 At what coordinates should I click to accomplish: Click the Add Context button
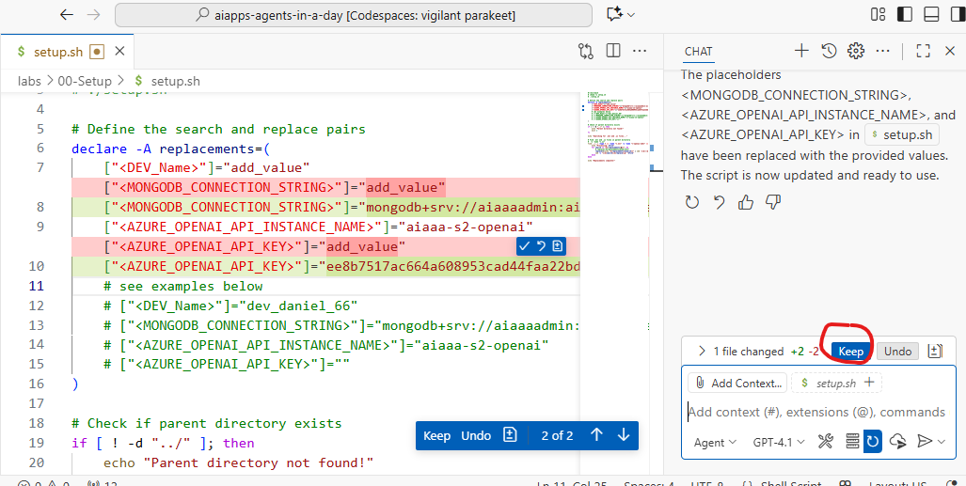pos(737,383)
